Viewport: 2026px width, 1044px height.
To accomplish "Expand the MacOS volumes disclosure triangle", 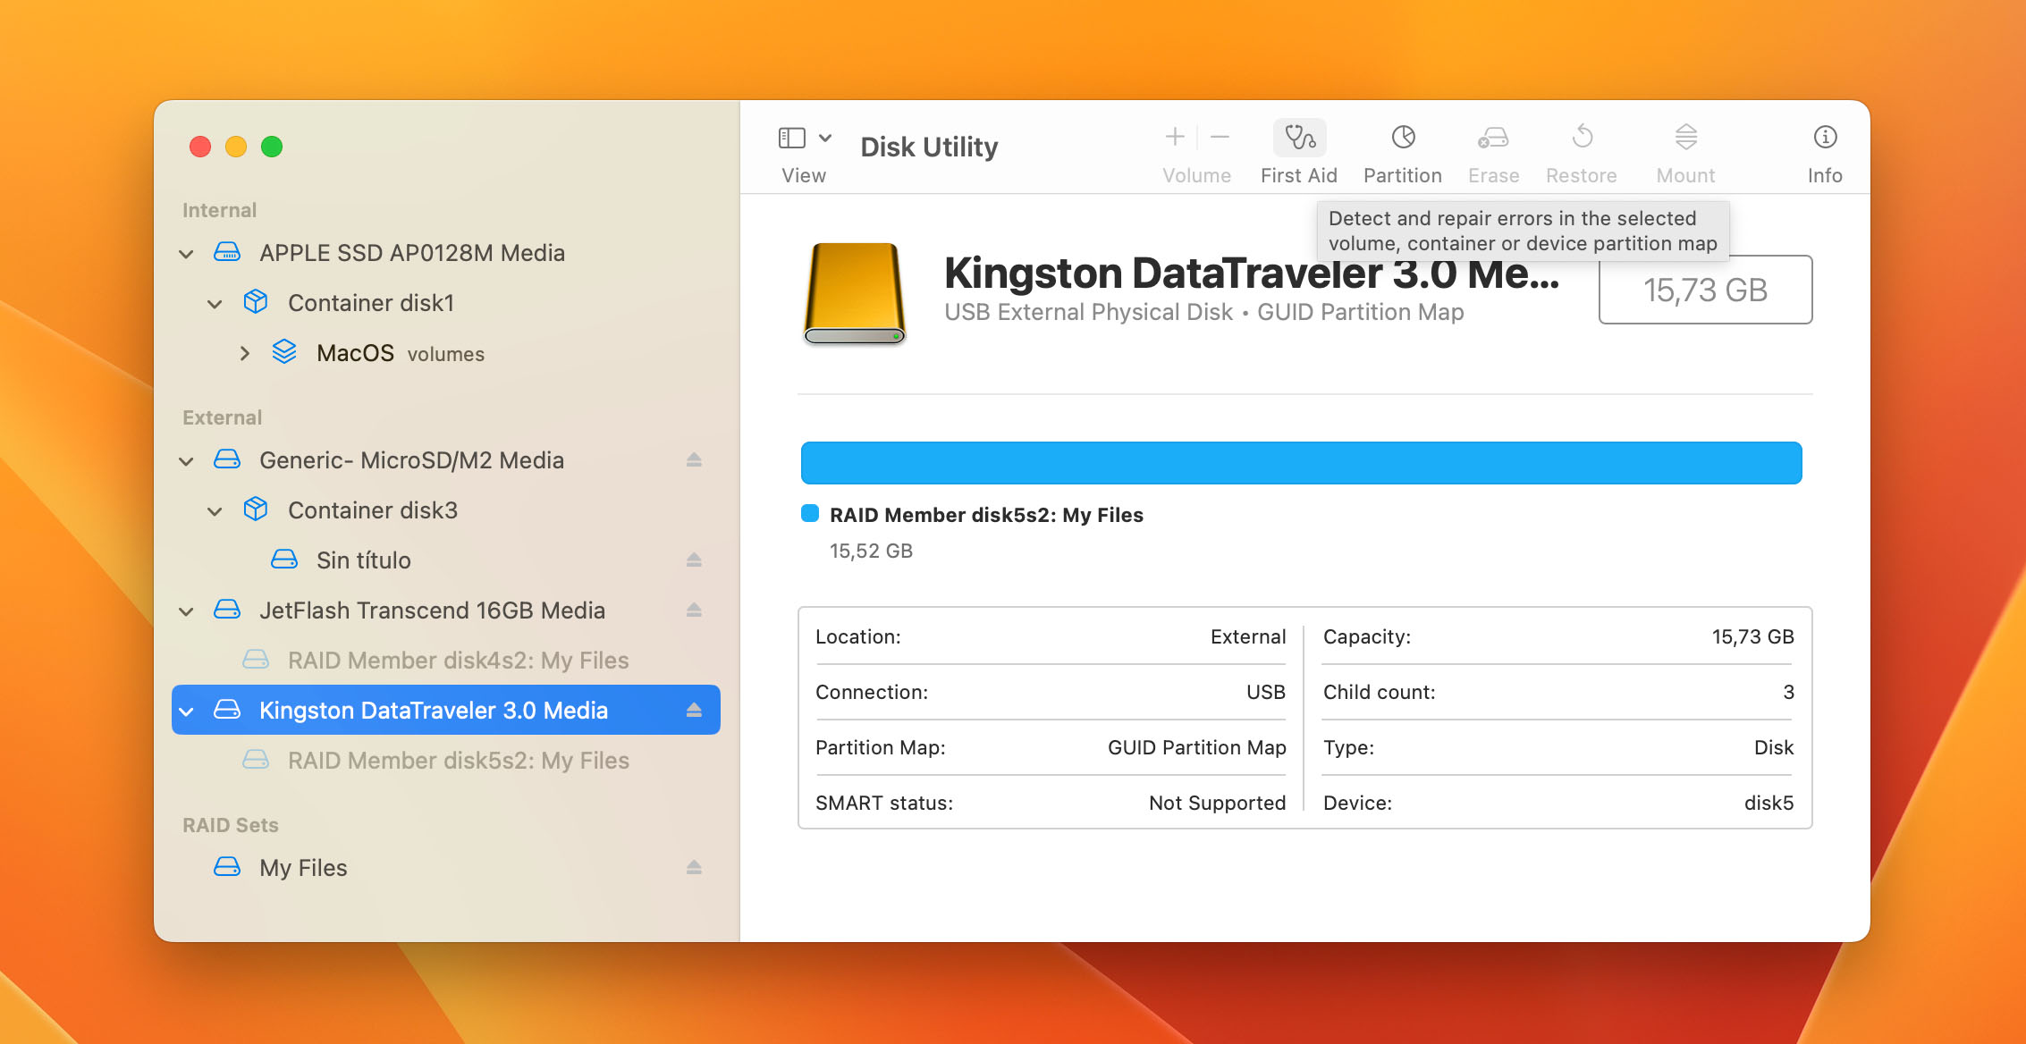I will point(244,353).
